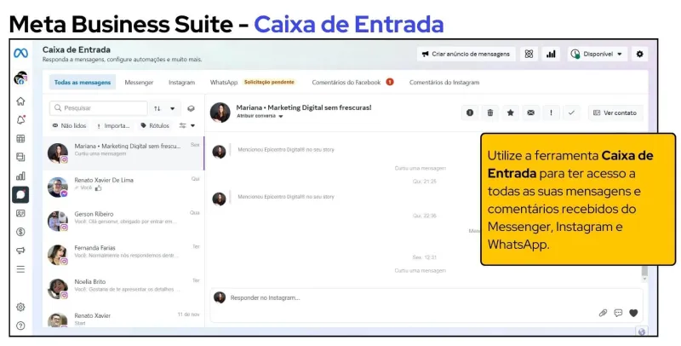Open Noelia Brito conversation
This screenshot has height=346, width=681.
tap(123, 289)
